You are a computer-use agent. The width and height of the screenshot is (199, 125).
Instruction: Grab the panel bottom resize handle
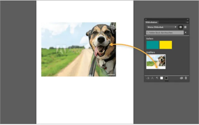pos(167,81)
